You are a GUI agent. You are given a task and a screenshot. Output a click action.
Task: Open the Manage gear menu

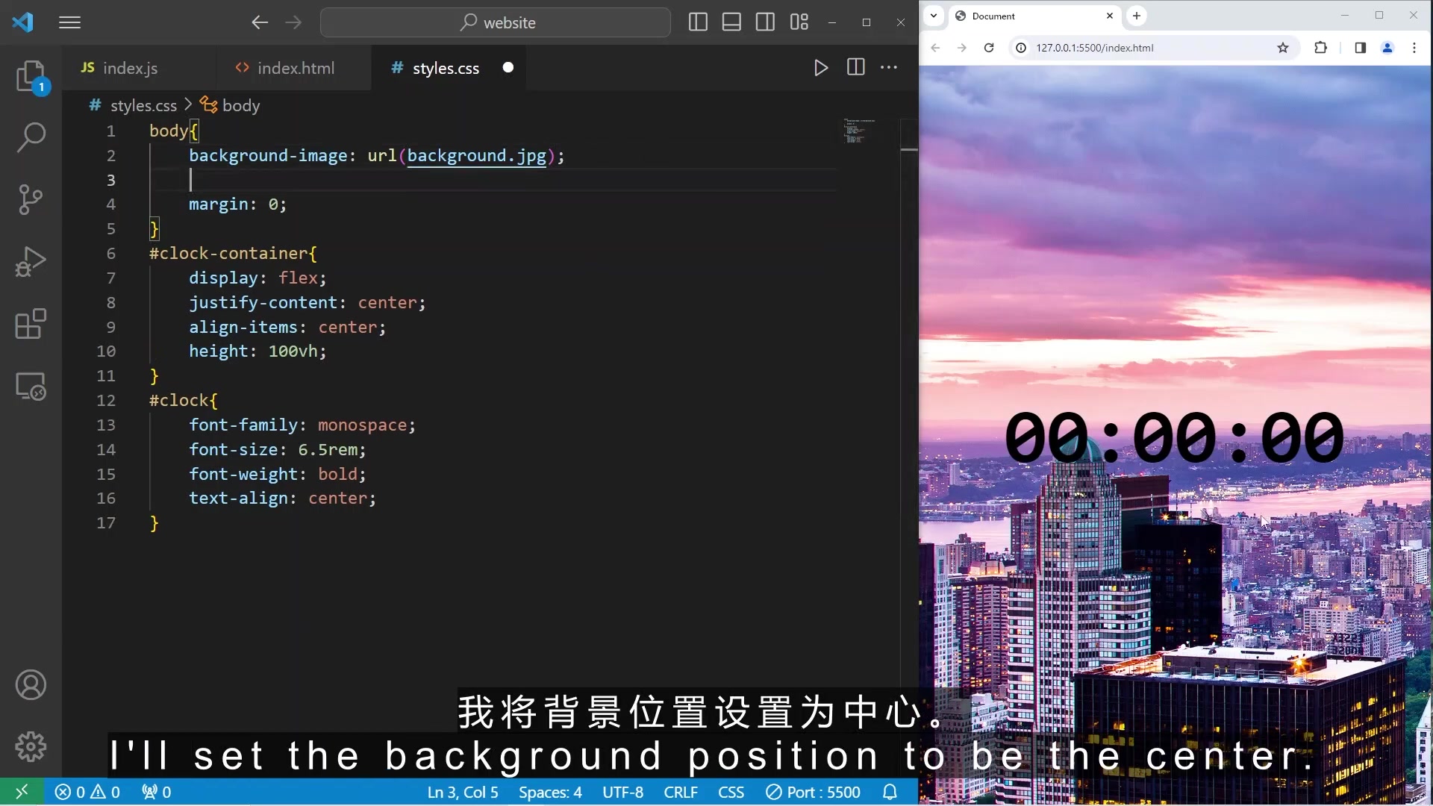[x=31, y=746]
